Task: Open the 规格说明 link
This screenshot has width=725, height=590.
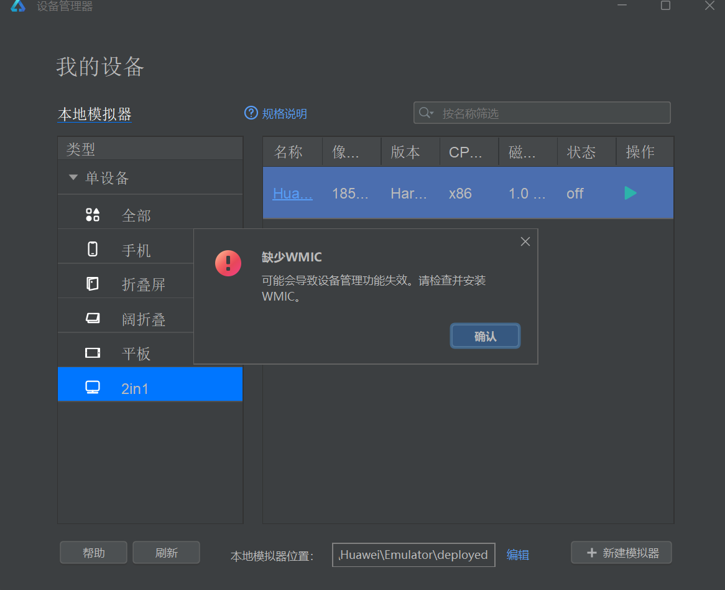Action: [x=284, y=114]
